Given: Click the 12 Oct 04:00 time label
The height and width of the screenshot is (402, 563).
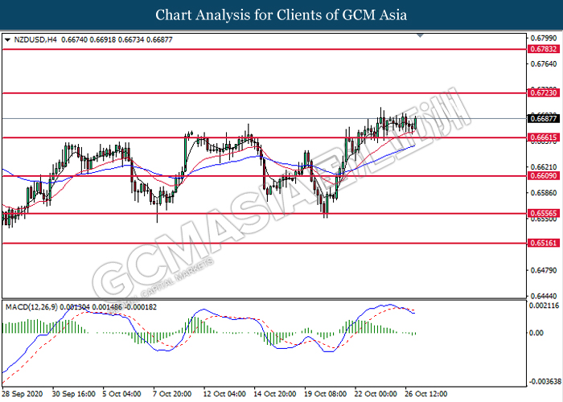Looking at the screenshot, I should 224,394.
